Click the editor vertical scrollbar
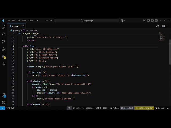Viewport: 171px width, 128px height. (x=170, y=52)
